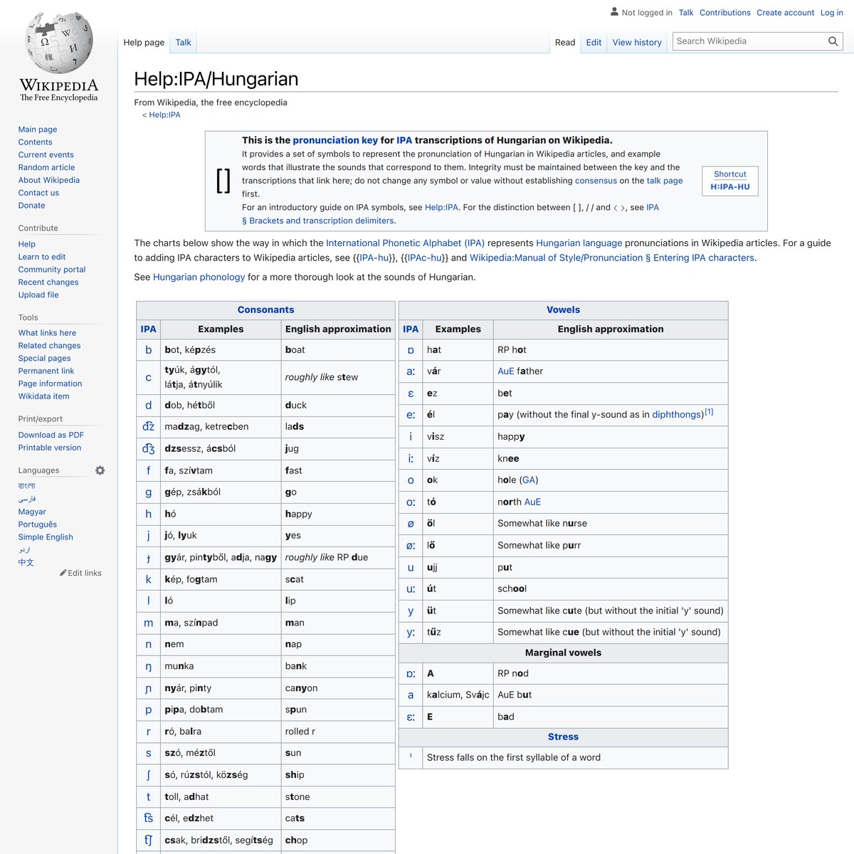Click the Log in link
Viewport: 854px width, 854px height.
click(831, 12)
